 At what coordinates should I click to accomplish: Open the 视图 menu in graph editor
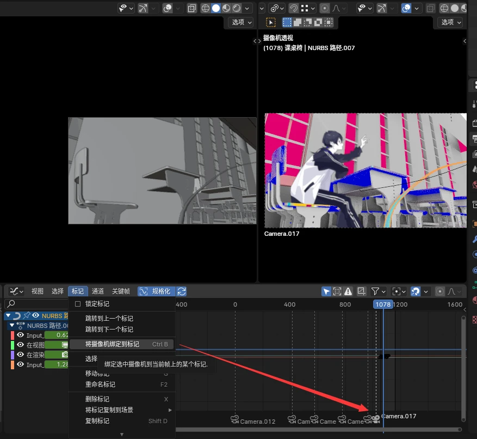38,291
